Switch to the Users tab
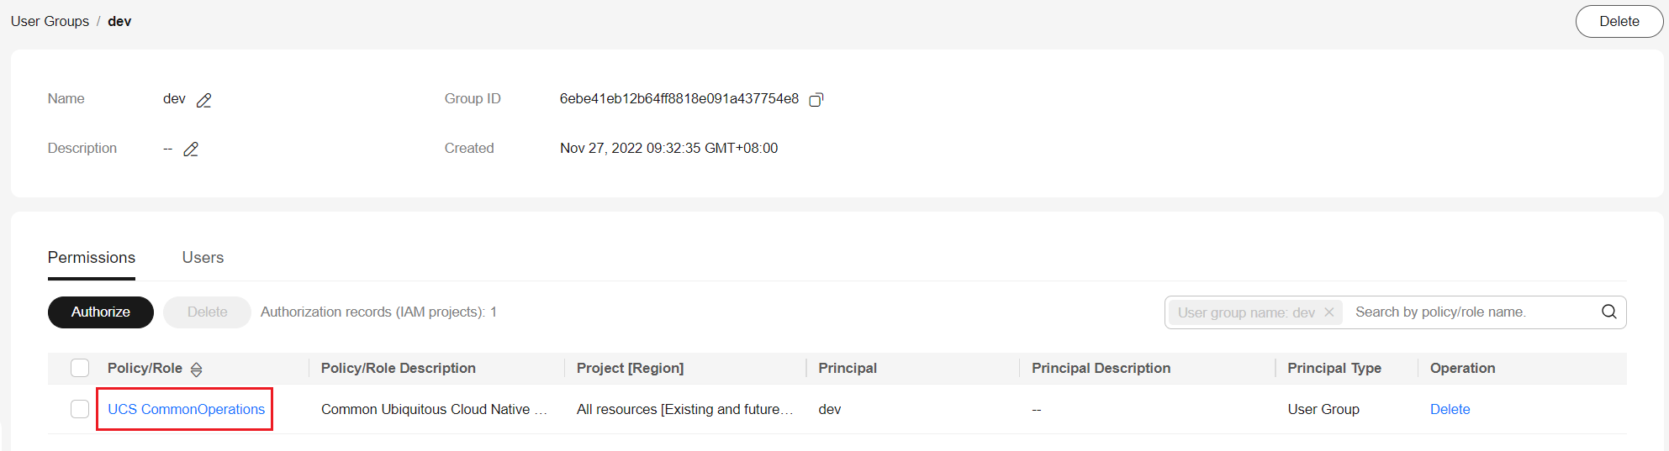Image resolution: width=1669 pixels, height=451 pixels. pos(203,258)
